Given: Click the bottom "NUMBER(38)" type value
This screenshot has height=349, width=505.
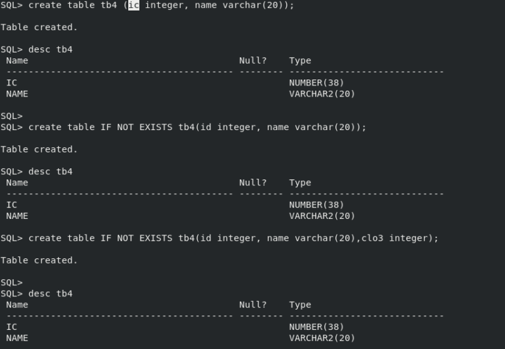Looking at the screenshot, I should pos(316,327).
